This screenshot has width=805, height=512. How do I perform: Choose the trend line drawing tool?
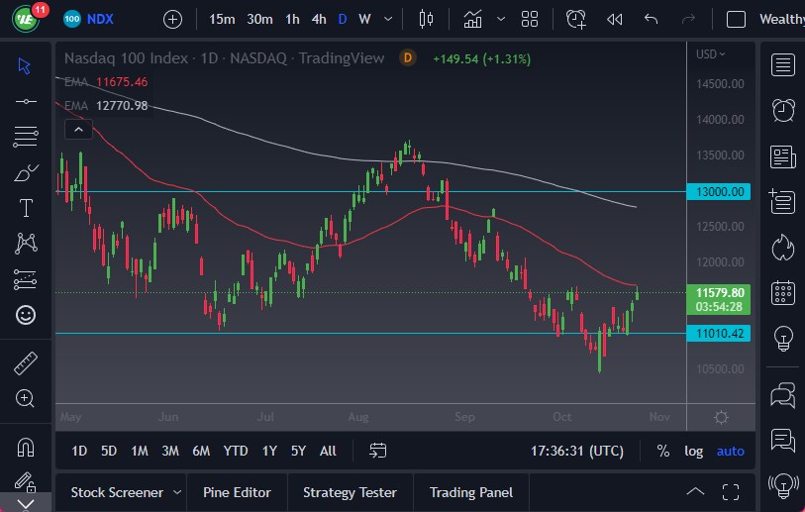coord(25,102)
